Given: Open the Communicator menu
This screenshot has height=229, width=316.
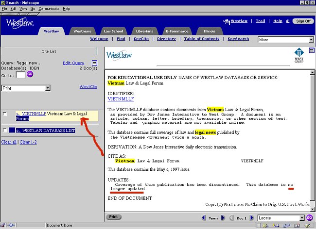Looking at the screenshot, I should [x=49, y=9].
